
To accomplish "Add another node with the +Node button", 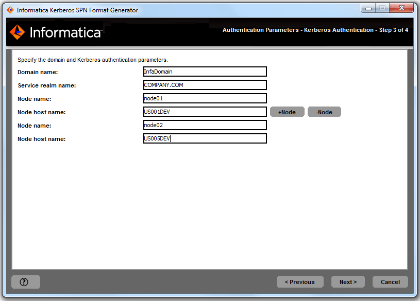I will click(287, 112).
